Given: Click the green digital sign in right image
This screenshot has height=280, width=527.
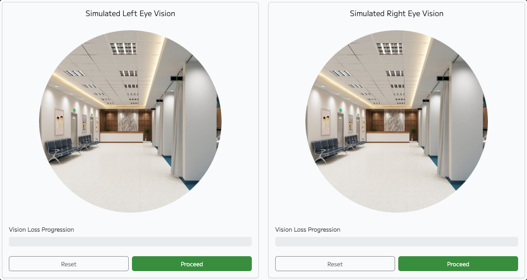Looking at the screenshot, I should (x=443, y=78).
